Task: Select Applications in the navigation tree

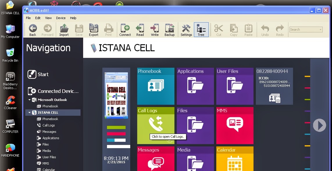Action: pyautogui.click(x=48, y=138)
